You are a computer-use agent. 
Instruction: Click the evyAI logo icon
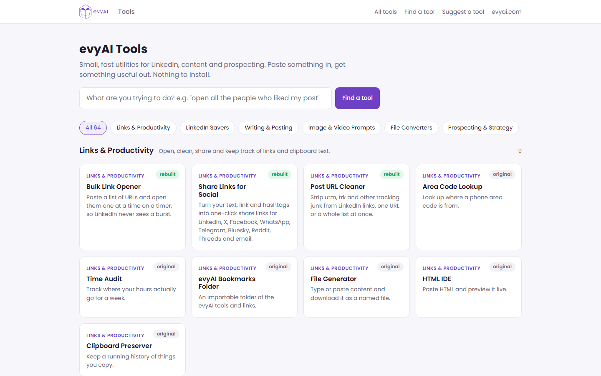click(x=85, y=12)
